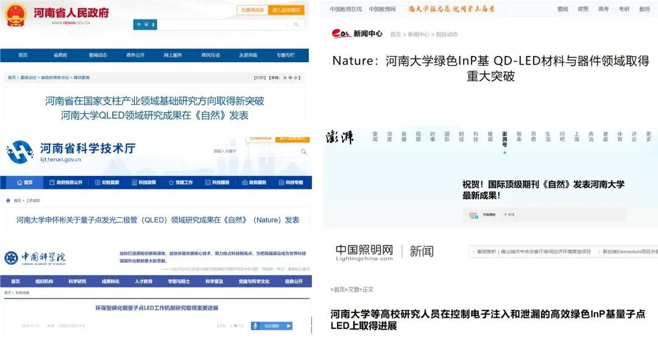Open 政务公开 in the Henan government nav
The height and width of the screenshot is (338, 658).
coord(135,55)
